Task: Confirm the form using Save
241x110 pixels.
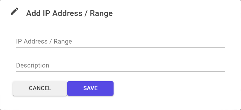Action: tap(90, 88)
